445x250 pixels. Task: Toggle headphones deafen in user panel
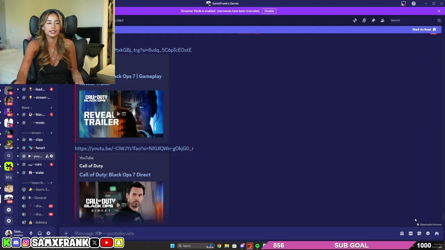pos(40,233)
